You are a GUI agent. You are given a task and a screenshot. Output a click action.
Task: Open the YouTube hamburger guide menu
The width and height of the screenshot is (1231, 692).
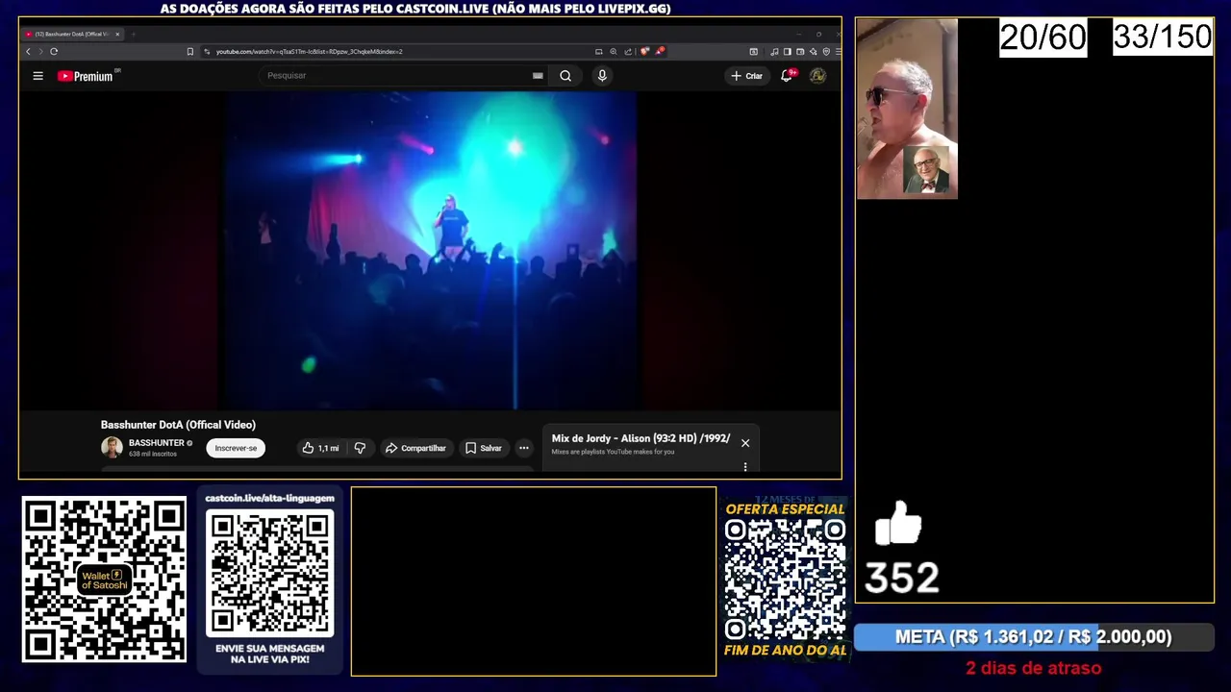tap(38, 76)
